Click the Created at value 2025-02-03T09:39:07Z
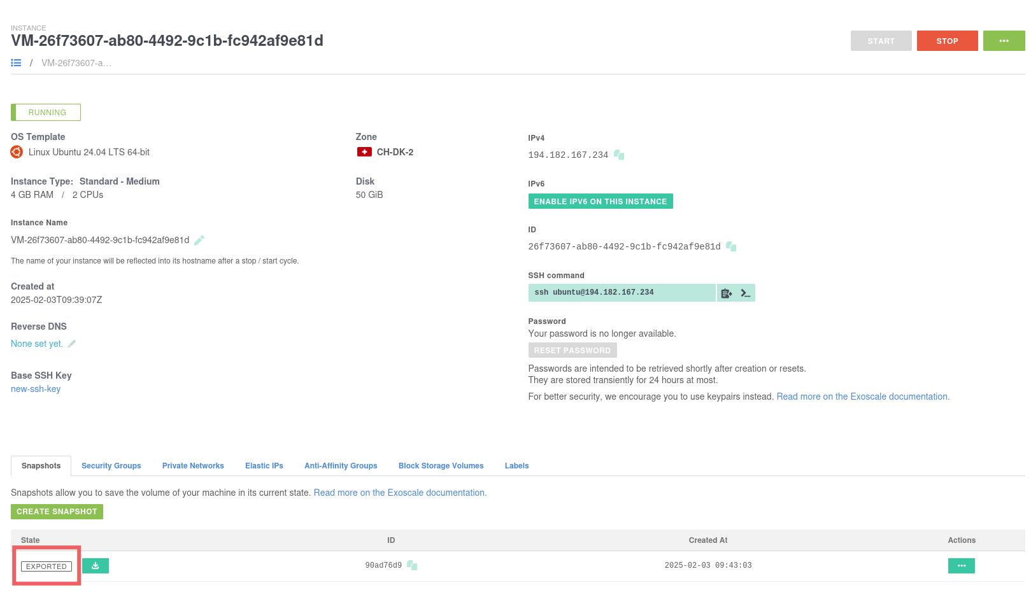This screenshot has height=597, width=1031. click(57, 300)
